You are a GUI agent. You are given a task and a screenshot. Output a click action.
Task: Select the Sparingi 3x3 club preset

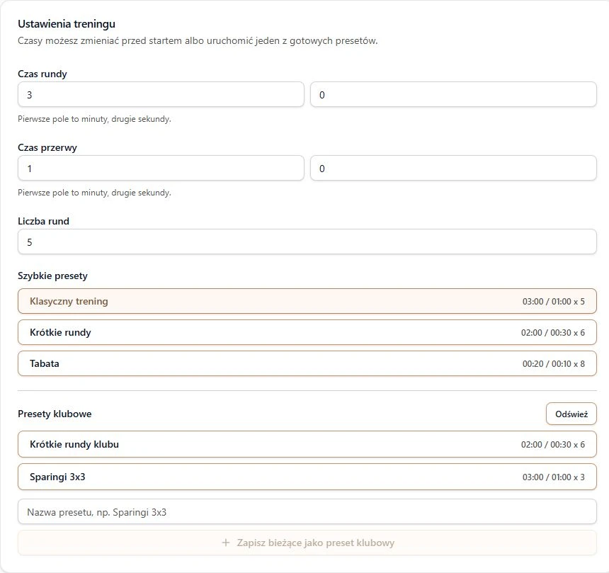pos(307,477)
